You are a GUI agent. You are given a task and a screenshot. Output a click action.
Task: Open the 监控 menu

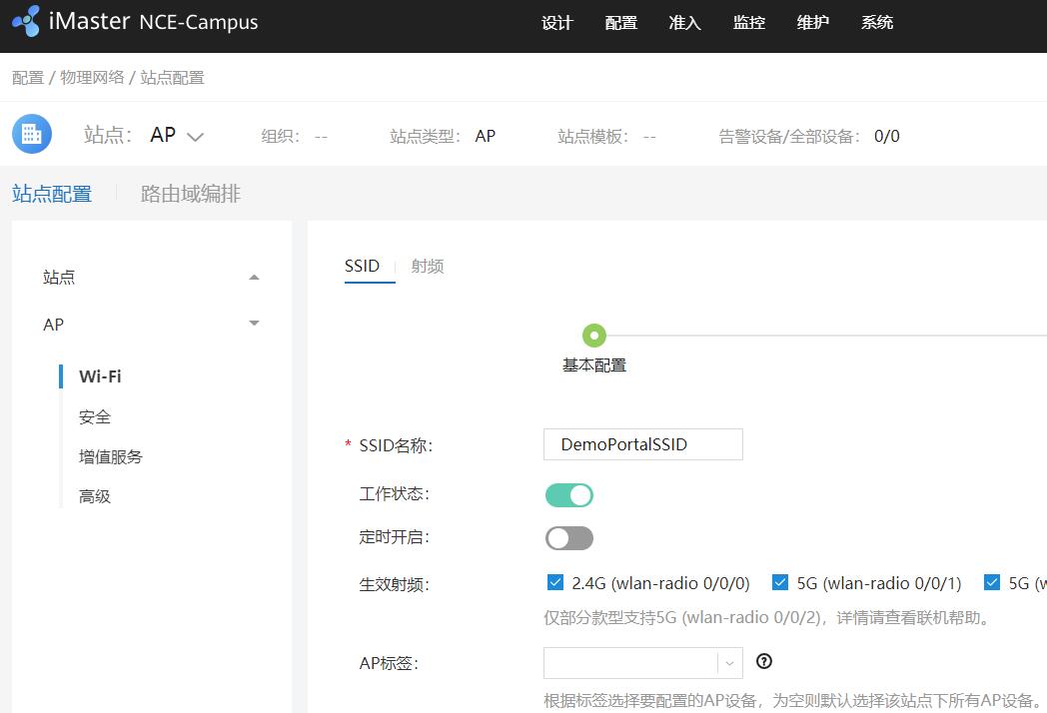(749, 22)
